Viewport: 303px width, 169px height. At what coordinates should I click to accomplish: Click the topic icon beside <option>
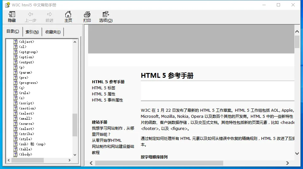coord(15,57)
